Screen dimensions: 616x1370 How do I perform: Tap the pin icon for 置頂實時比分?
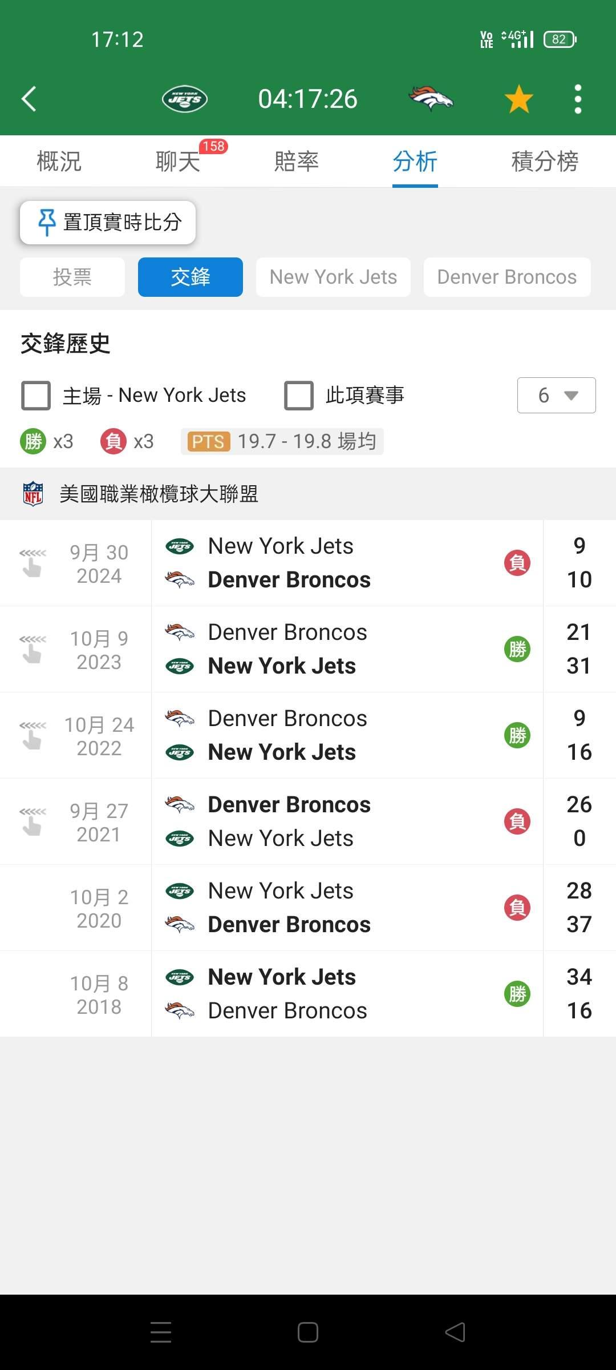(47, 222)
